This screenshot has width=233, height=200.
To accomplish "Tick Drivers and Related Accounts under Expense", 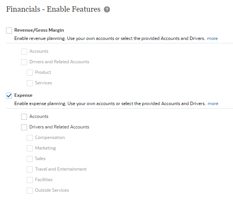I will pyautogui.click(x=24, y=127).
